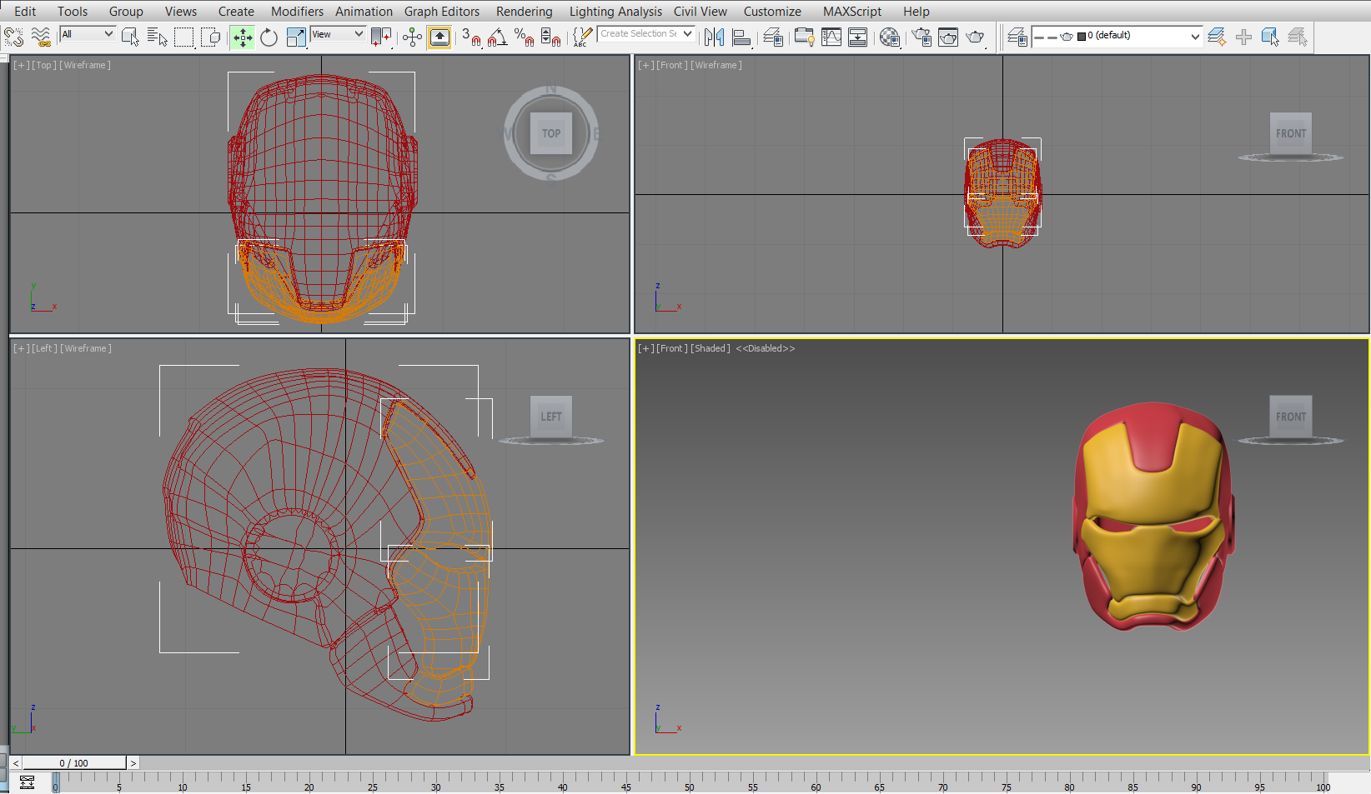Open the Select by Name list tool
Viewport: 1371px width, 794px height.
(x=157, y=37)
